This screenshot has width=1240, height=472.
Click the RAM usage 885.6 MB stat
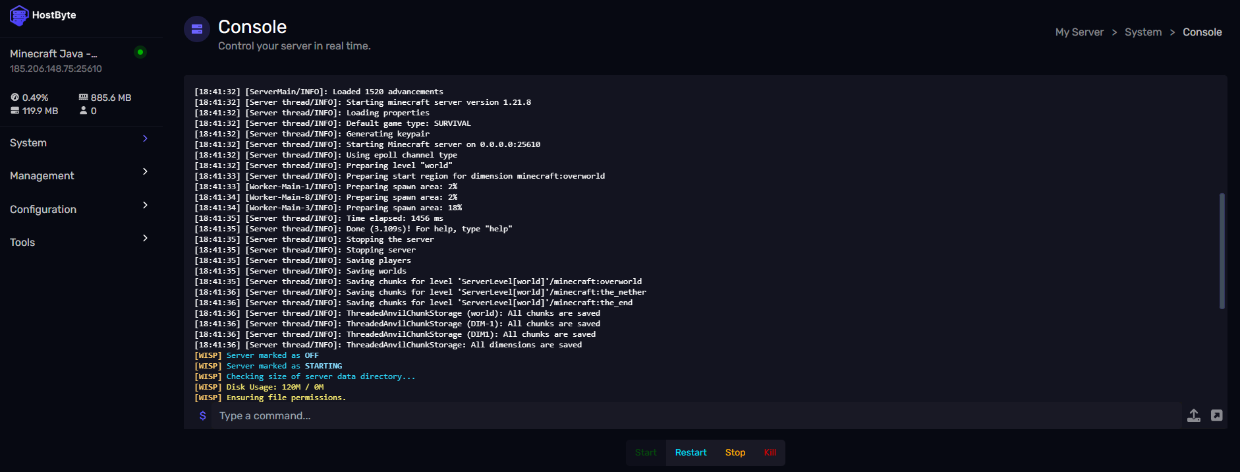pos(105,98)
